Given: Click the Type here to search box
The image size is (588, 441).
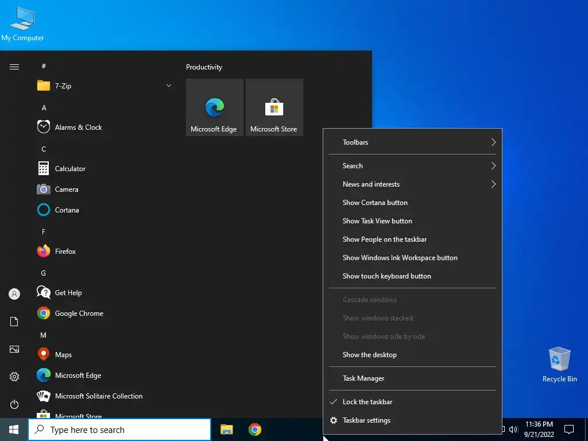Looking at the screenshot, I should (119, 430).
